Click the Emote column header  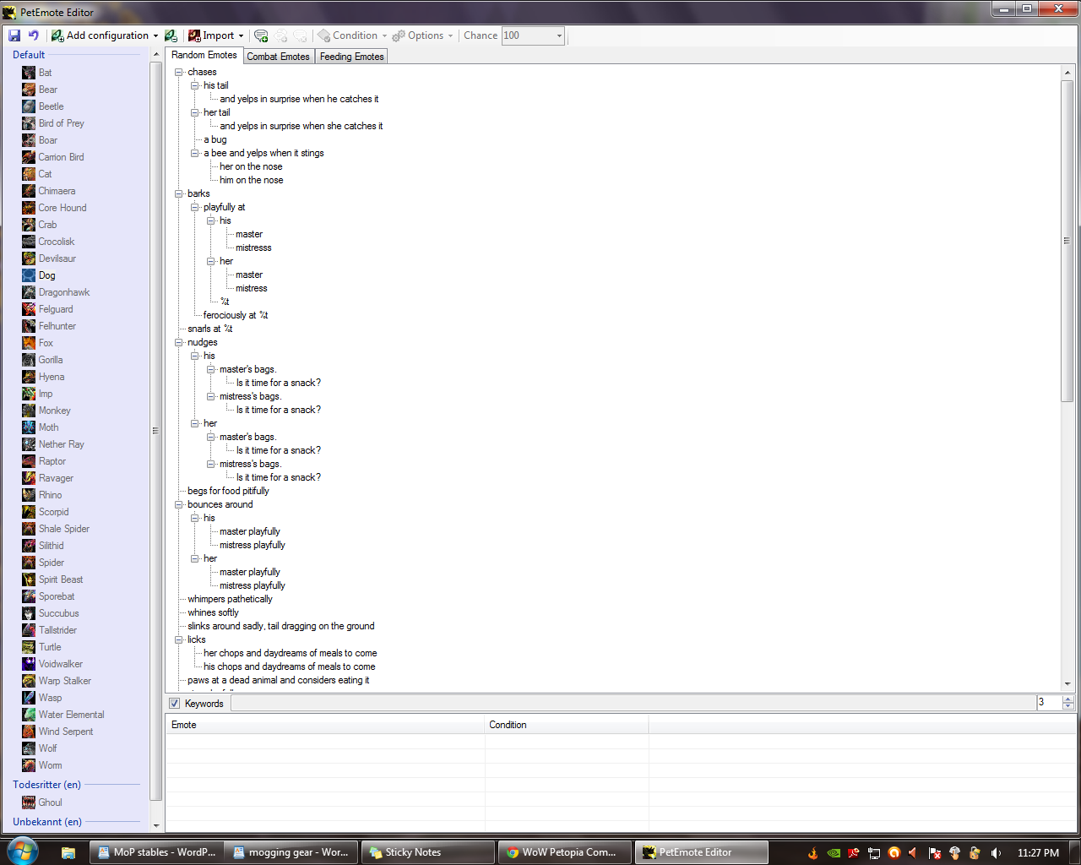325,725
